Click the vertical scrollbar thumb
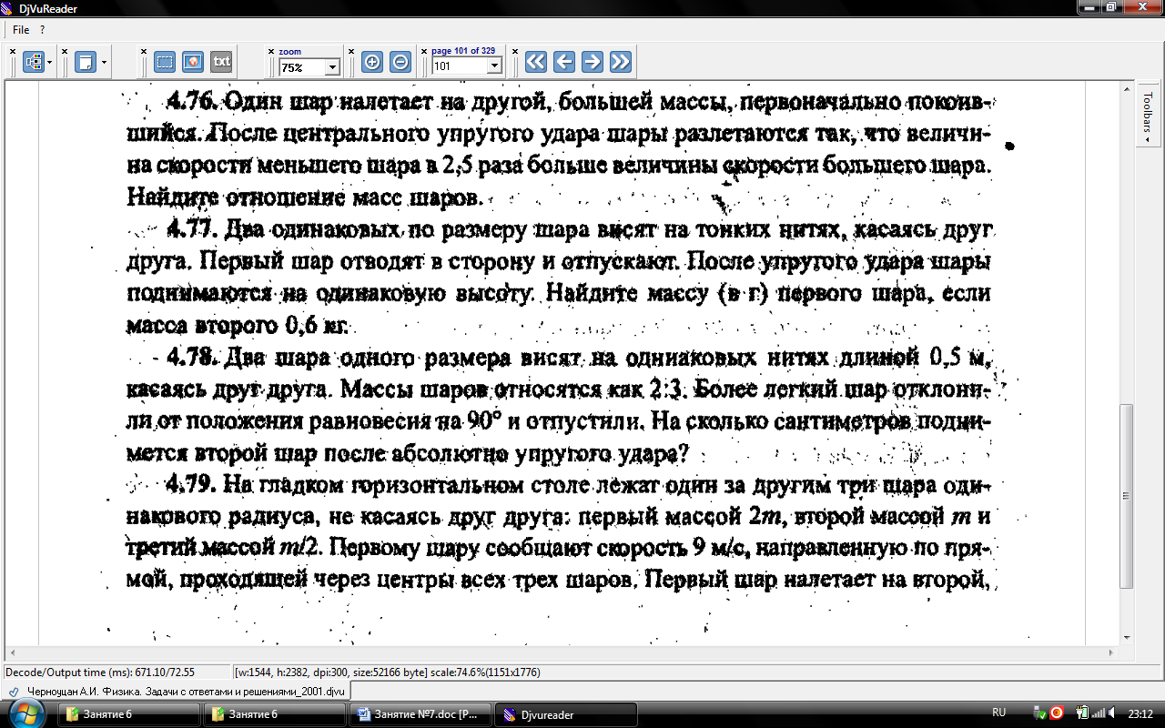 pos(1127,496)
